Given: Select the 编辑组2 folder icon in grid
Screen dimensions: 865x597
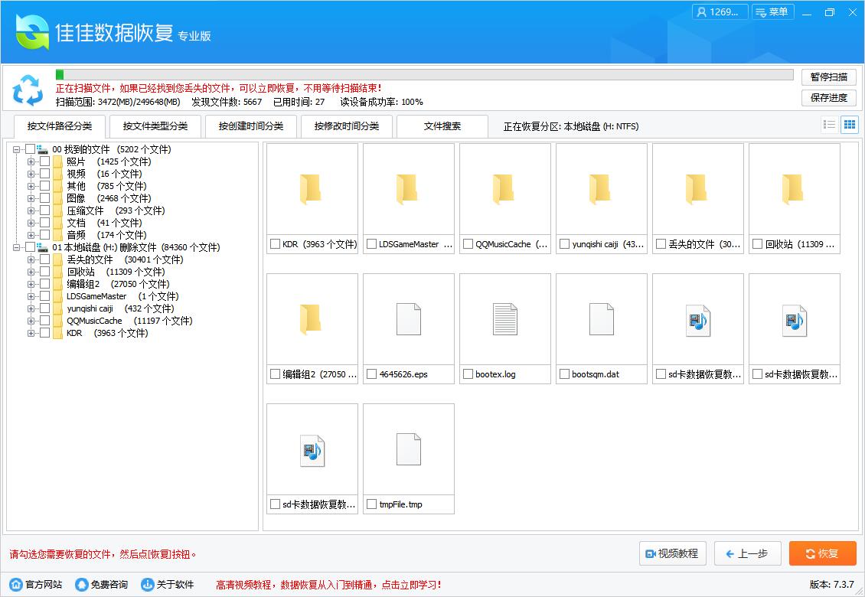Looking at the screenshot, I should (x=312, y=319).
